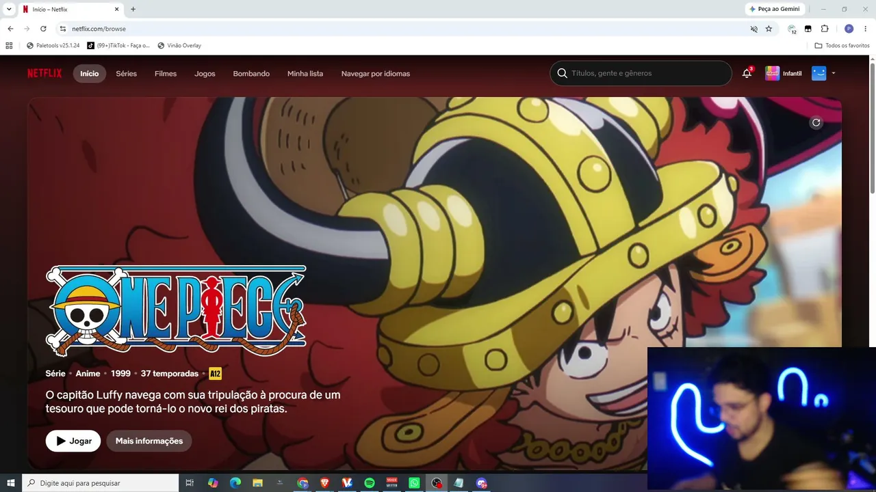Open the tab search dropdown arrow
Image resolution: width=876 pixels, height=492 pixels.
[x=10, y=9]
